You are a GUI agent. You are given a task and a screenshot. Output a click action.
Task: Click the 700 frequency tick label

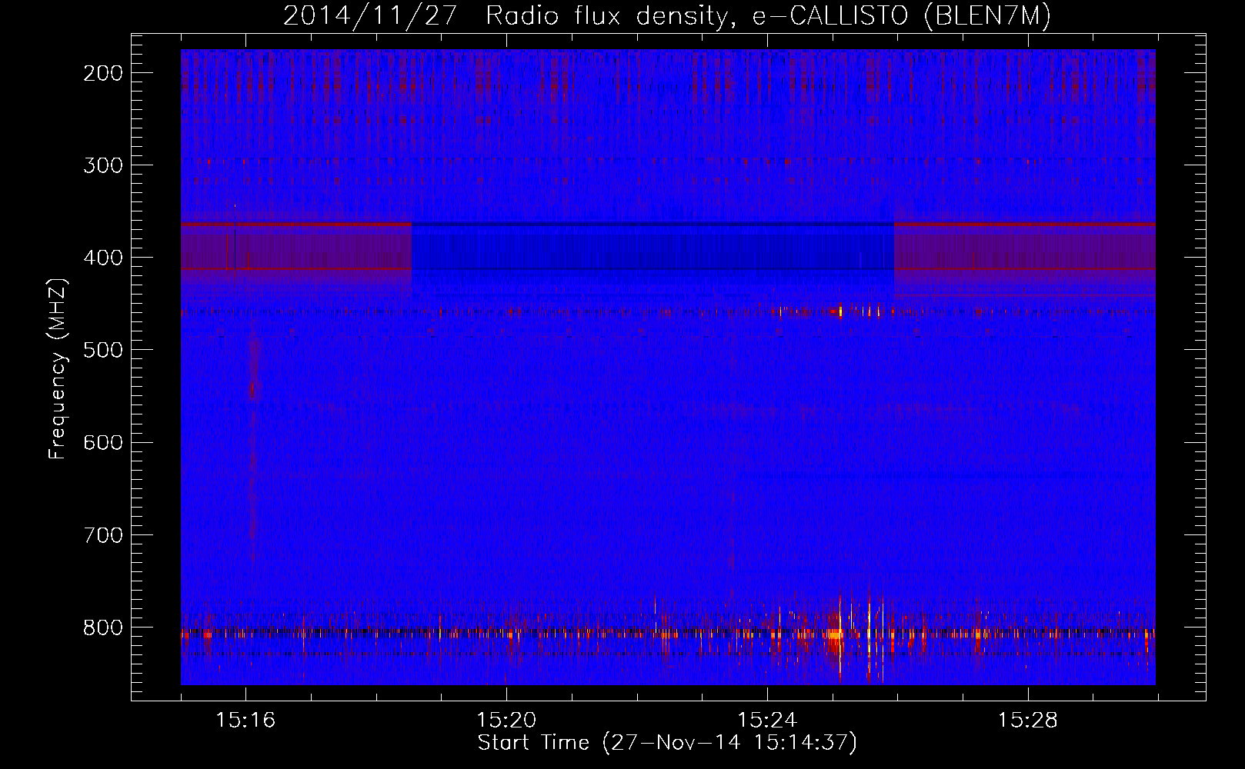coord(103,534)
